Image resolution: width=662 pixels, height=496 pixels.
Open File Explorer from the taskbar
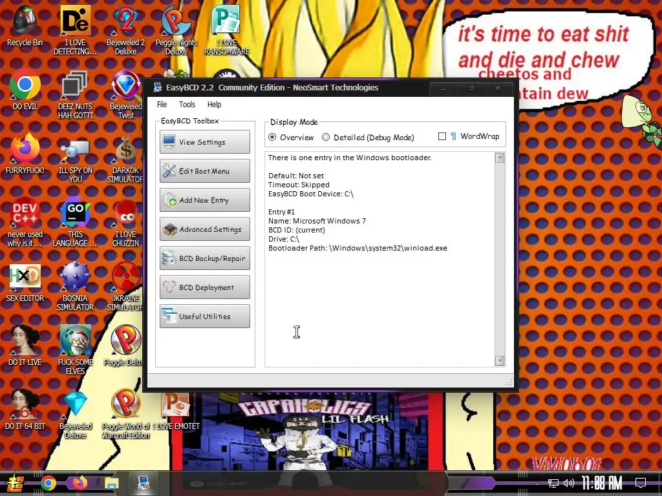(111, 483)
